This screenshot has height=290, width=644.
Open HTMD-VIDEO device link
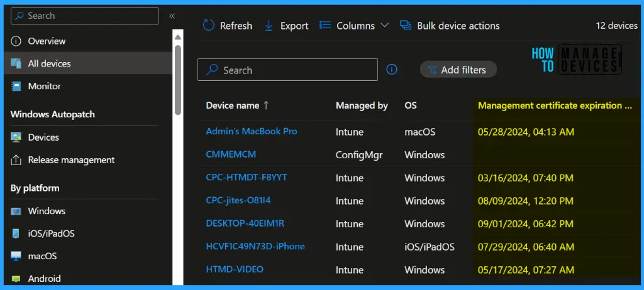click(235, 269)
